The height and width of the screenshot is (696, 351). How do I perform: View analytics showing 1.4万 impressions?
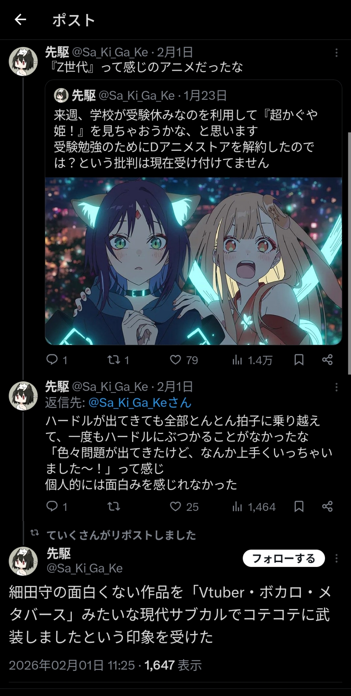252,360
